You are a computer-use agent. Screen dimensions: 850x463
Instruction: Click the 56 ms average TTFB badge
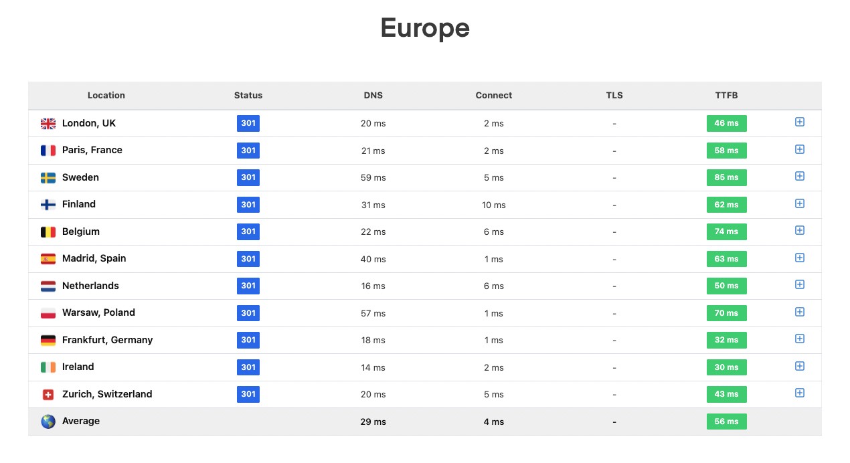tap(726, 422)
